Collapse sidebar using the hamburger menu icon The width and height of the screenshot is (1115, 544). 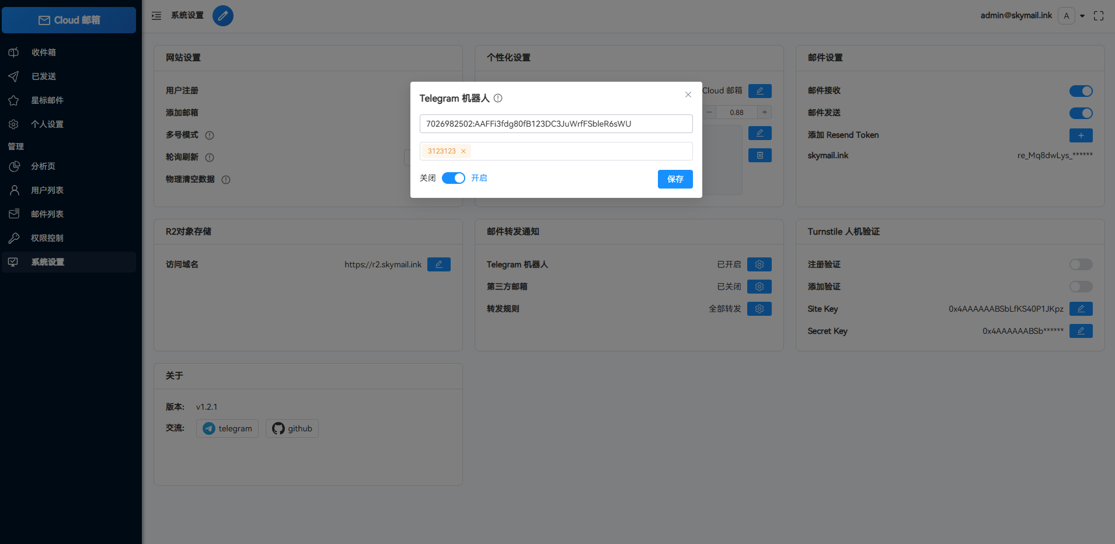(x=156, y=16)
